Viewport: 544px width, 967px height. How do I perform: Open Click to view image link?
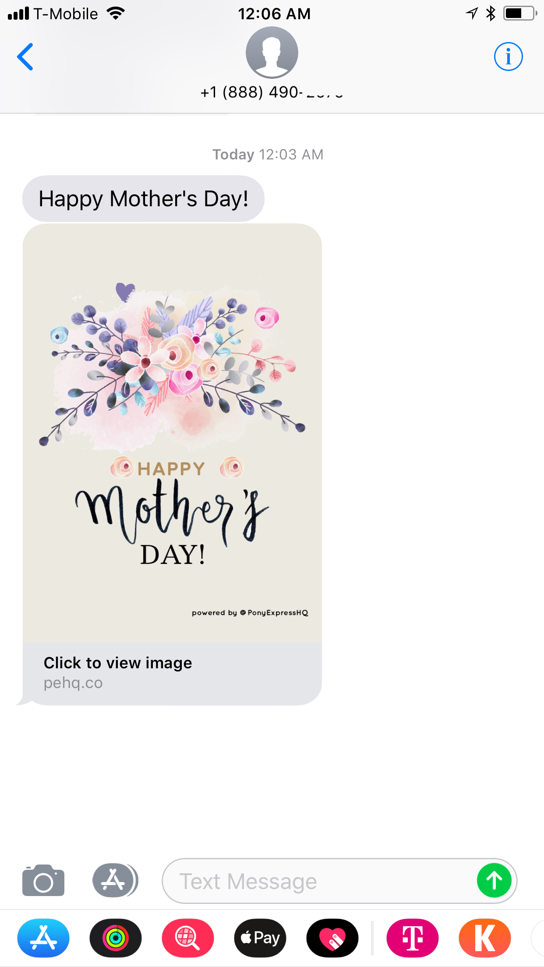coord(118,663)
